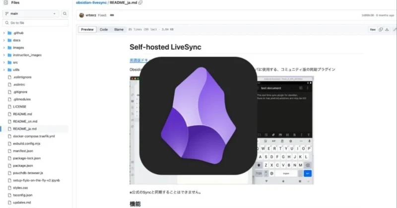This screenshot has width=397, height=208.
Task: Open styles.css file
Action: 20,188
